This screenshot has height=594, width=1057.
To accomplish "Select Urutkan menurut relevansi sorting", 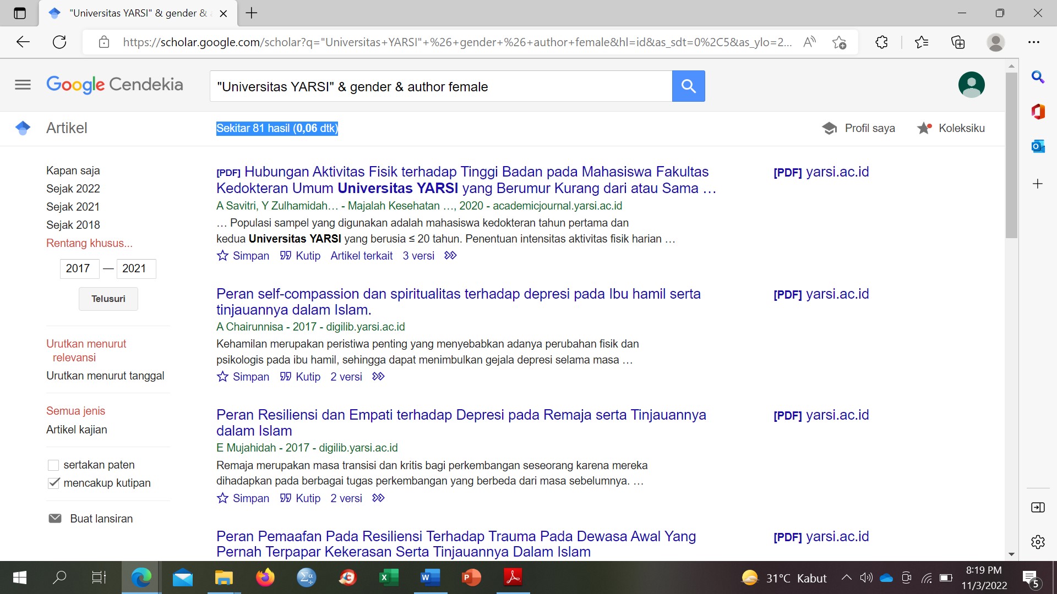I will coord(86,350).
